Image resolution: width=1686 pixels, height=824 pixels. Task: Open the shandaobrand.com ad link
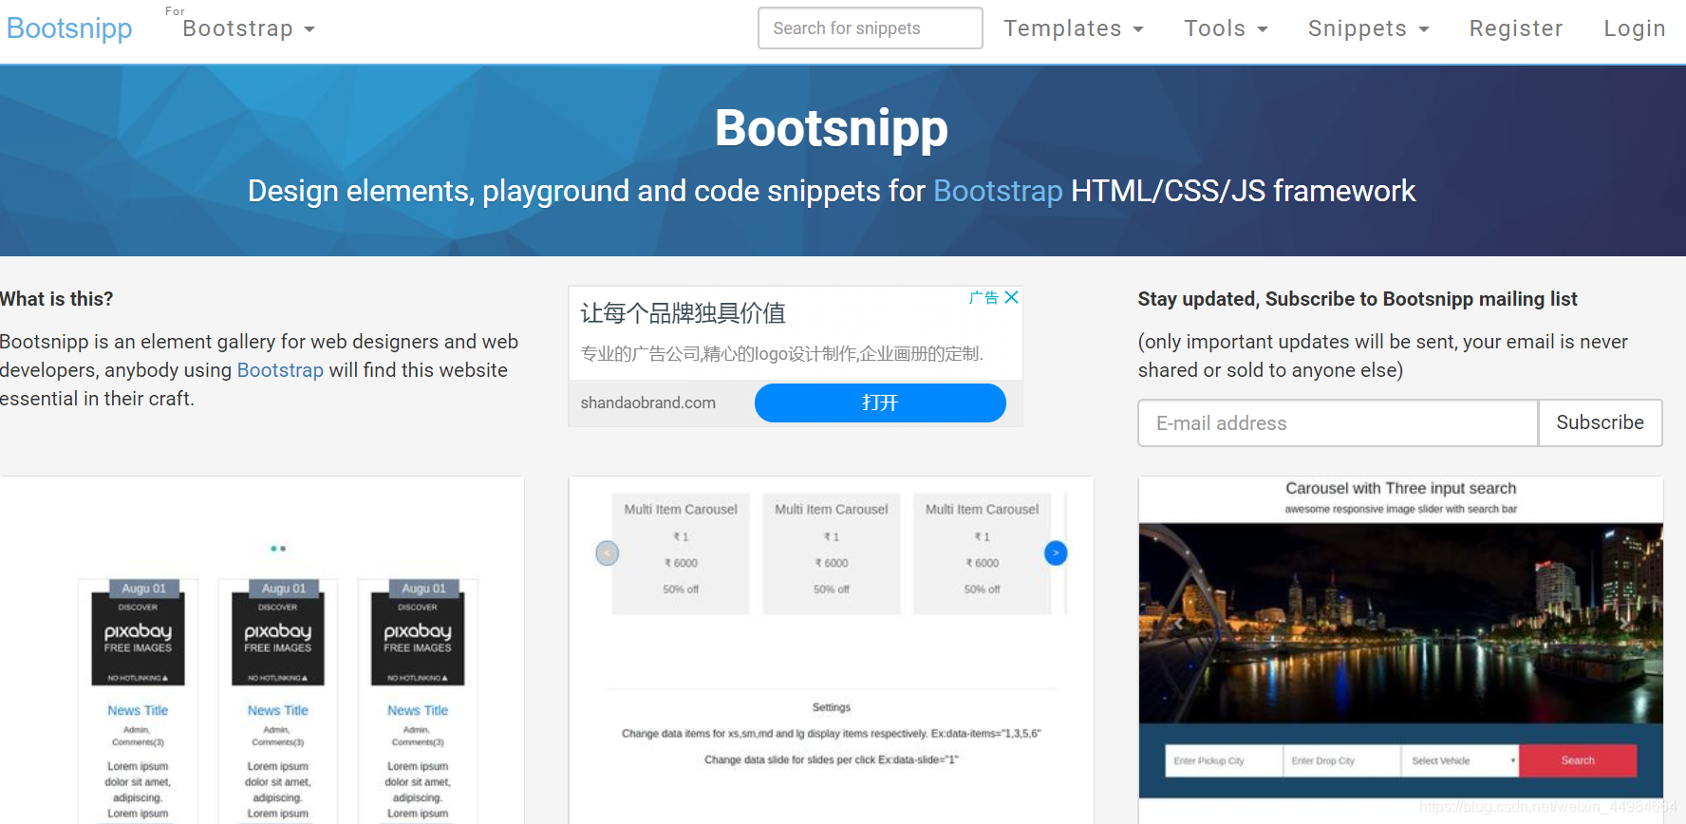(x=648, y=403)
